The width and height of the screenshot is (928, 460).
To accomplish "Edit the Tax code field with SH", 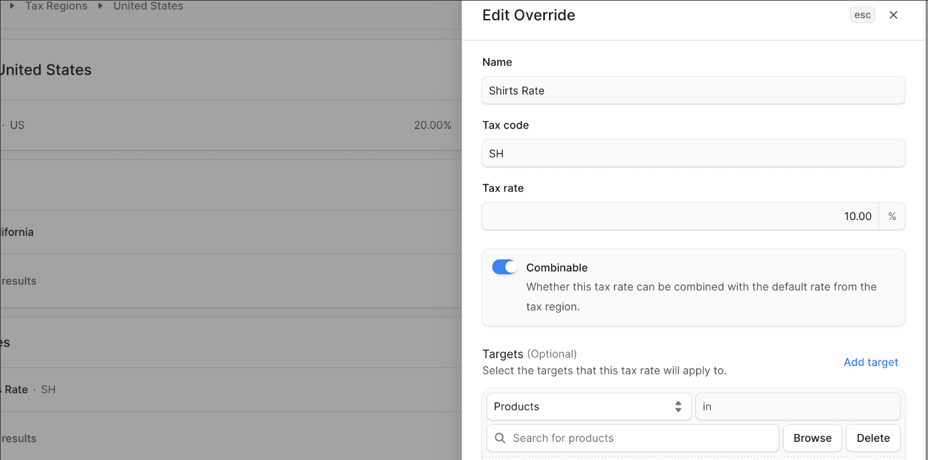I will pyautogui.click(x=694, y=153).
